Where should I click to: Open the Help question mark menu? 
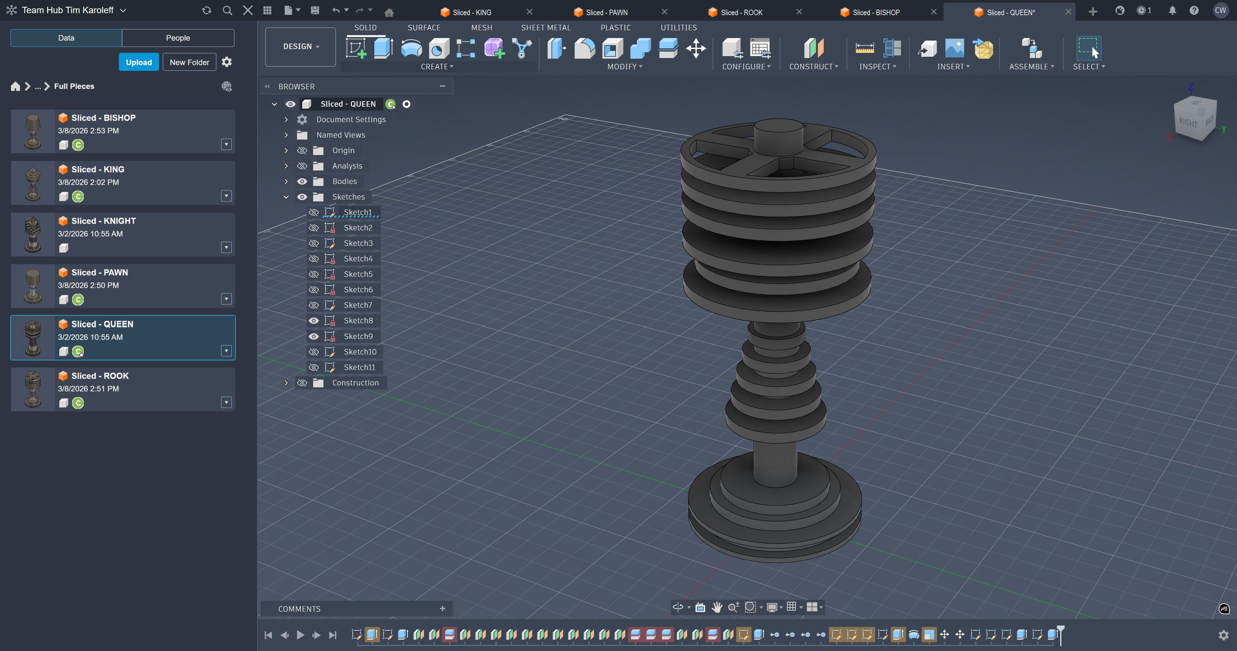pyautogui.click(x=1194, y=11)
